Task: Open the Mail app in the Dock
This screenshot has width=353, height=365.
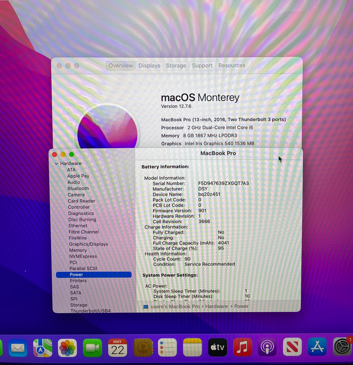Action: click(18, 348)
